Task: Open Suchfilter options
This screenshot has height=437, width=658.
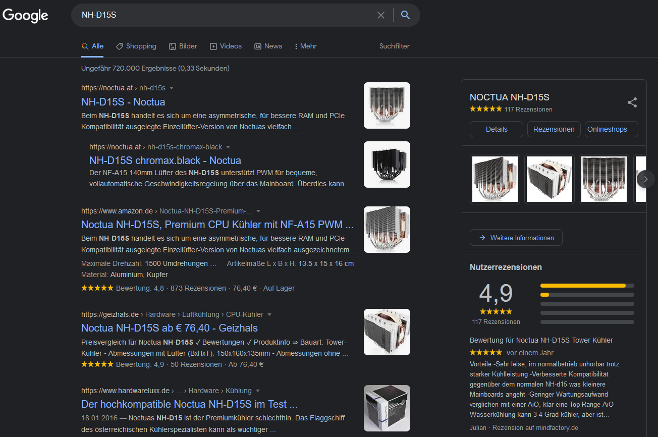Action: (x=395, y=46)
